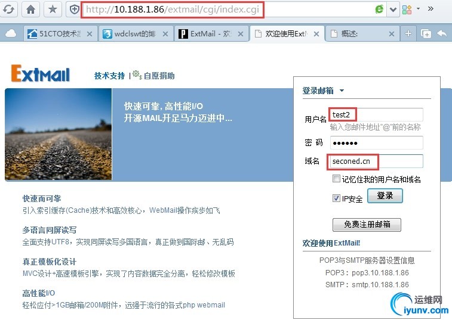Image resolution: width=452 pixels, height=320 pixels.
Task: Open the security shield icon in address bar
Action: (x=75, y=10)
